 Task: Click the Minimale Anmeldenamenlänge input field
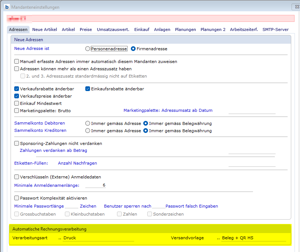96,185
